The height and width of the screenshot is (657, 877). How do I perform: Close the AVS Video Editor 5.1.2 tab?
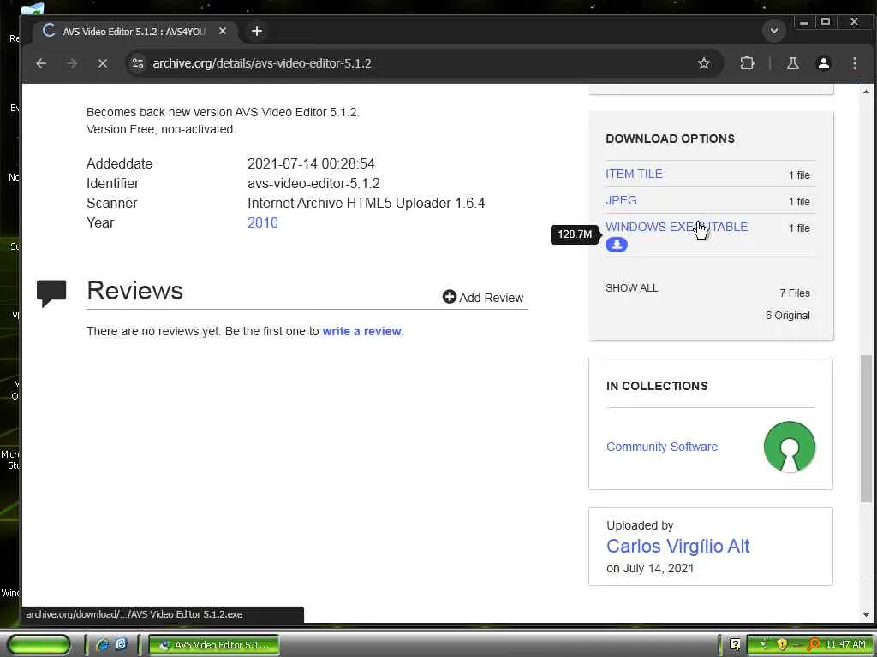223,32
